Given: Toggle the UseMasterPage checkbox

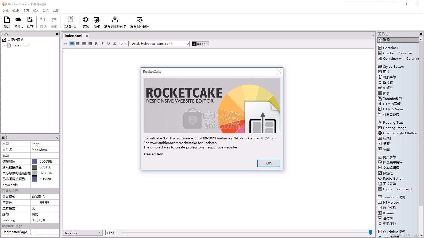Looking at the screenshot, I should click(x=34, y=232).
